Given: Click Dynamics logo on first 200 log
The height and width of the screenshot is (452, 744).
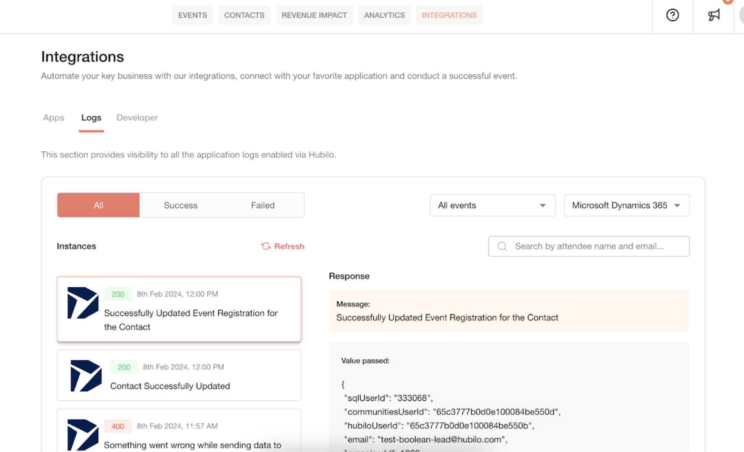Looking at the screenshot, I should coord(83,303).
